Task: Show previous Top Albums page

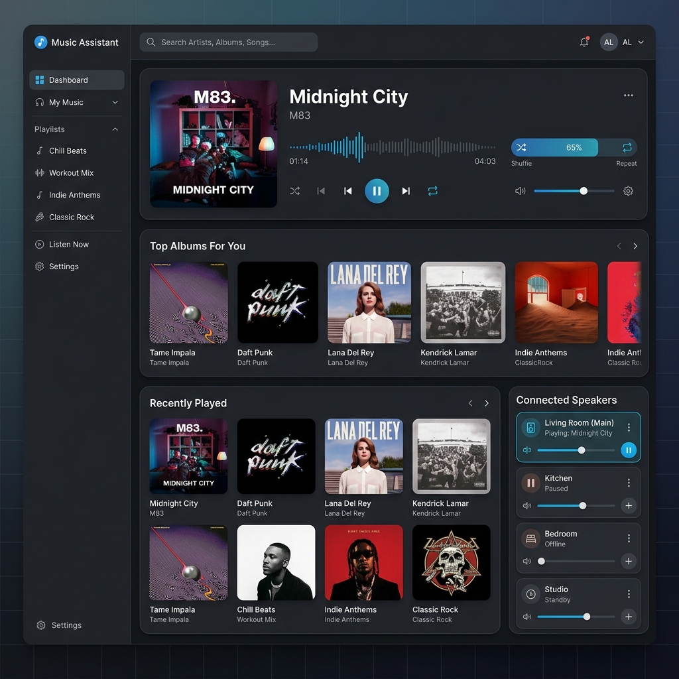Action: tap(619, 246)
